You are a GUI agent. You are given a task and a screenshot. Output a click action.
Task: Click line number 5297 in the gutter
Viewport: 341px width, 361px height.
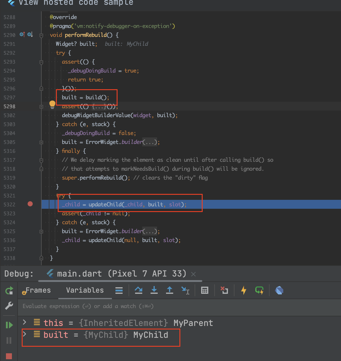click(9, 98)
